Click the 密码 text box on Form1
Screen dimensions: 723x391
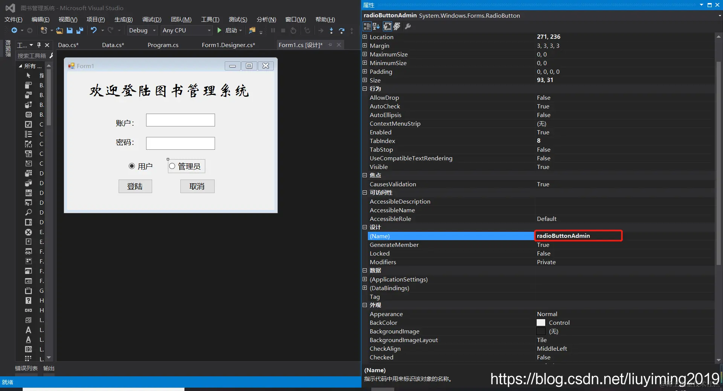point(180,143)
